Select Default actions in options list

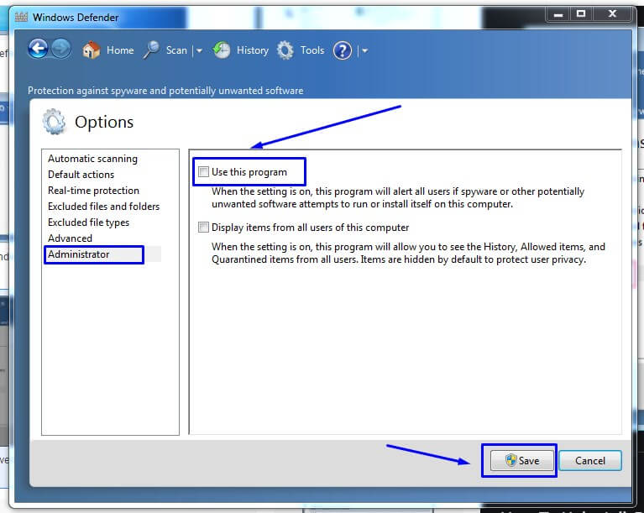(x=81, y=175)
